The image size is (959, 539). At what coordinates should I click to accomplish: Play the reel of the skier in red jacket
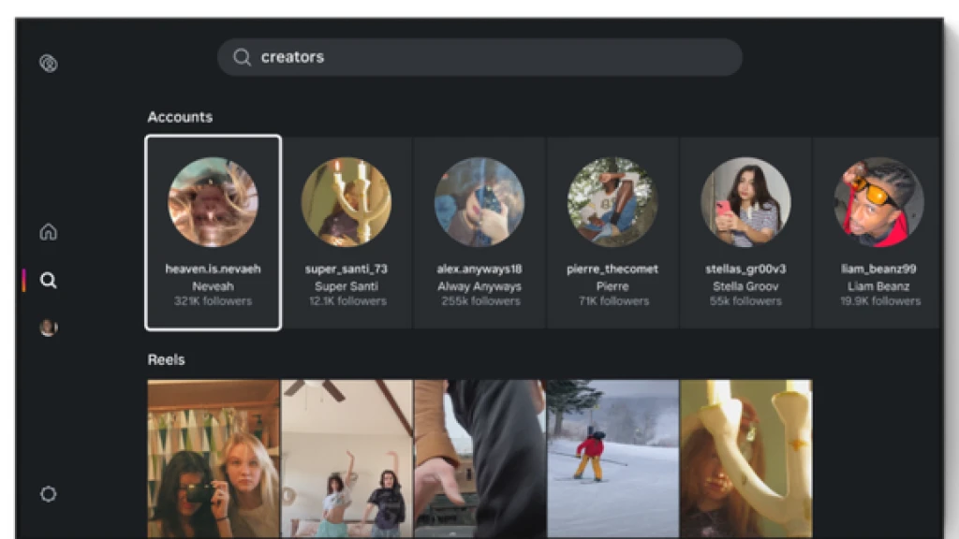612,459
